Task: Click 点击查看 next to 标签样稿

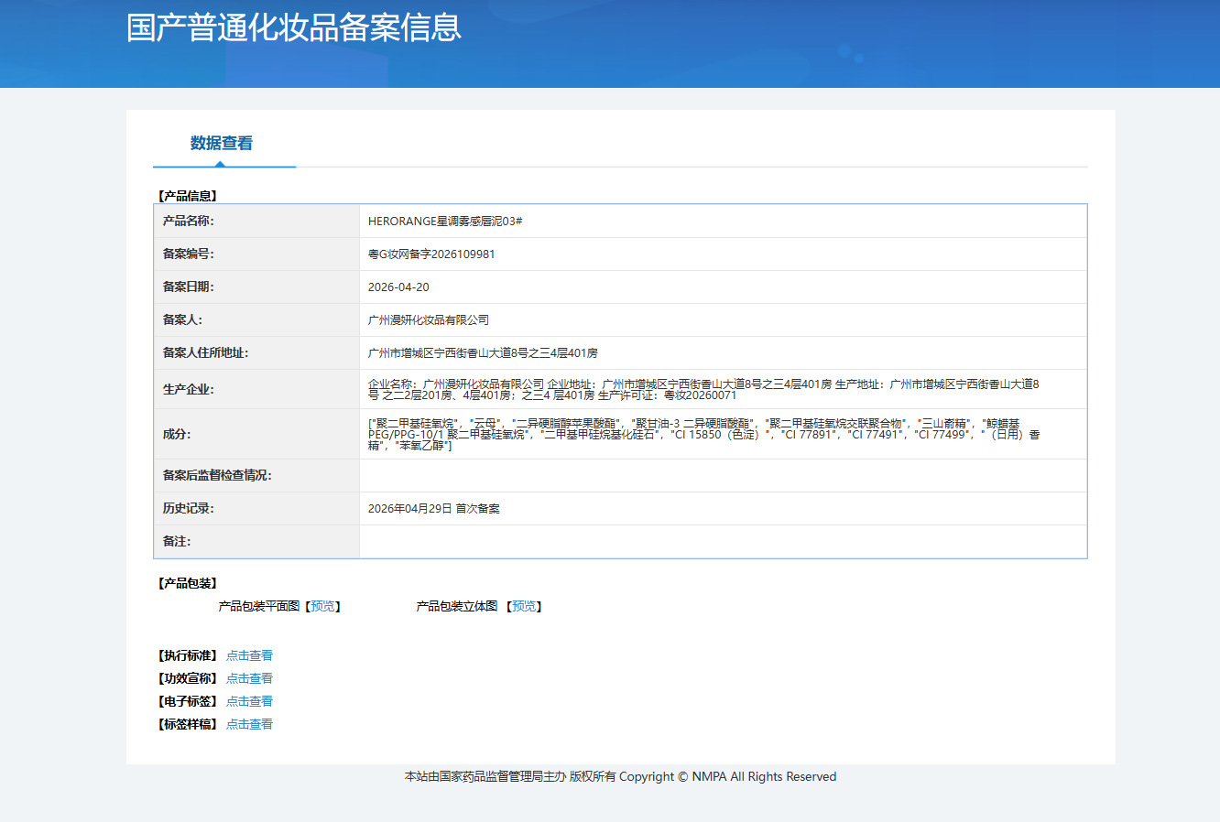Action: pyautogui.click(x=249, y=724)
